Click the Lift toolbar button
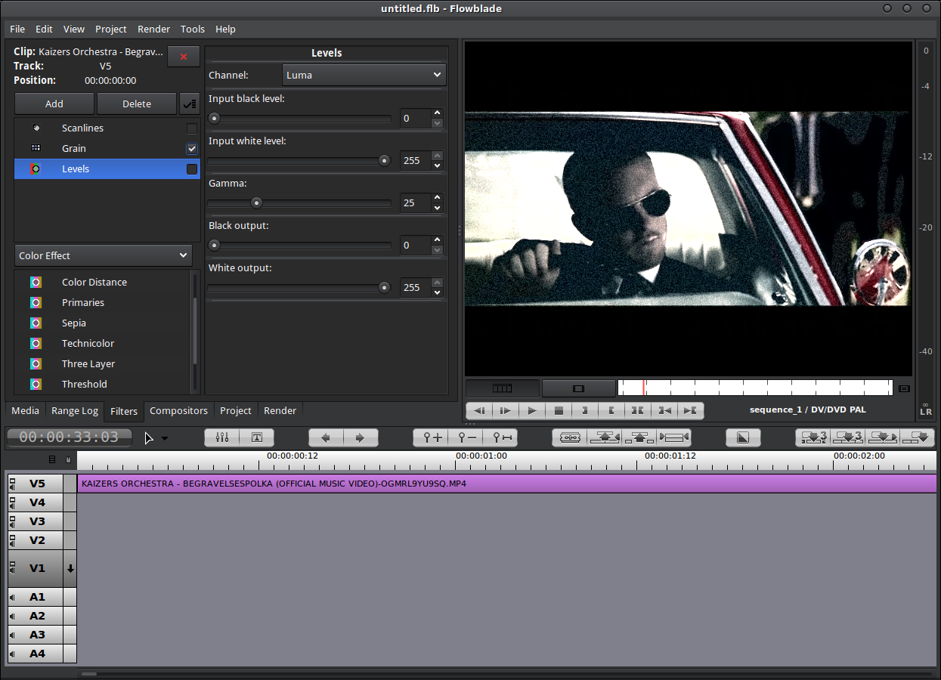This screenshot has width=941, height=680. (639, 437)
